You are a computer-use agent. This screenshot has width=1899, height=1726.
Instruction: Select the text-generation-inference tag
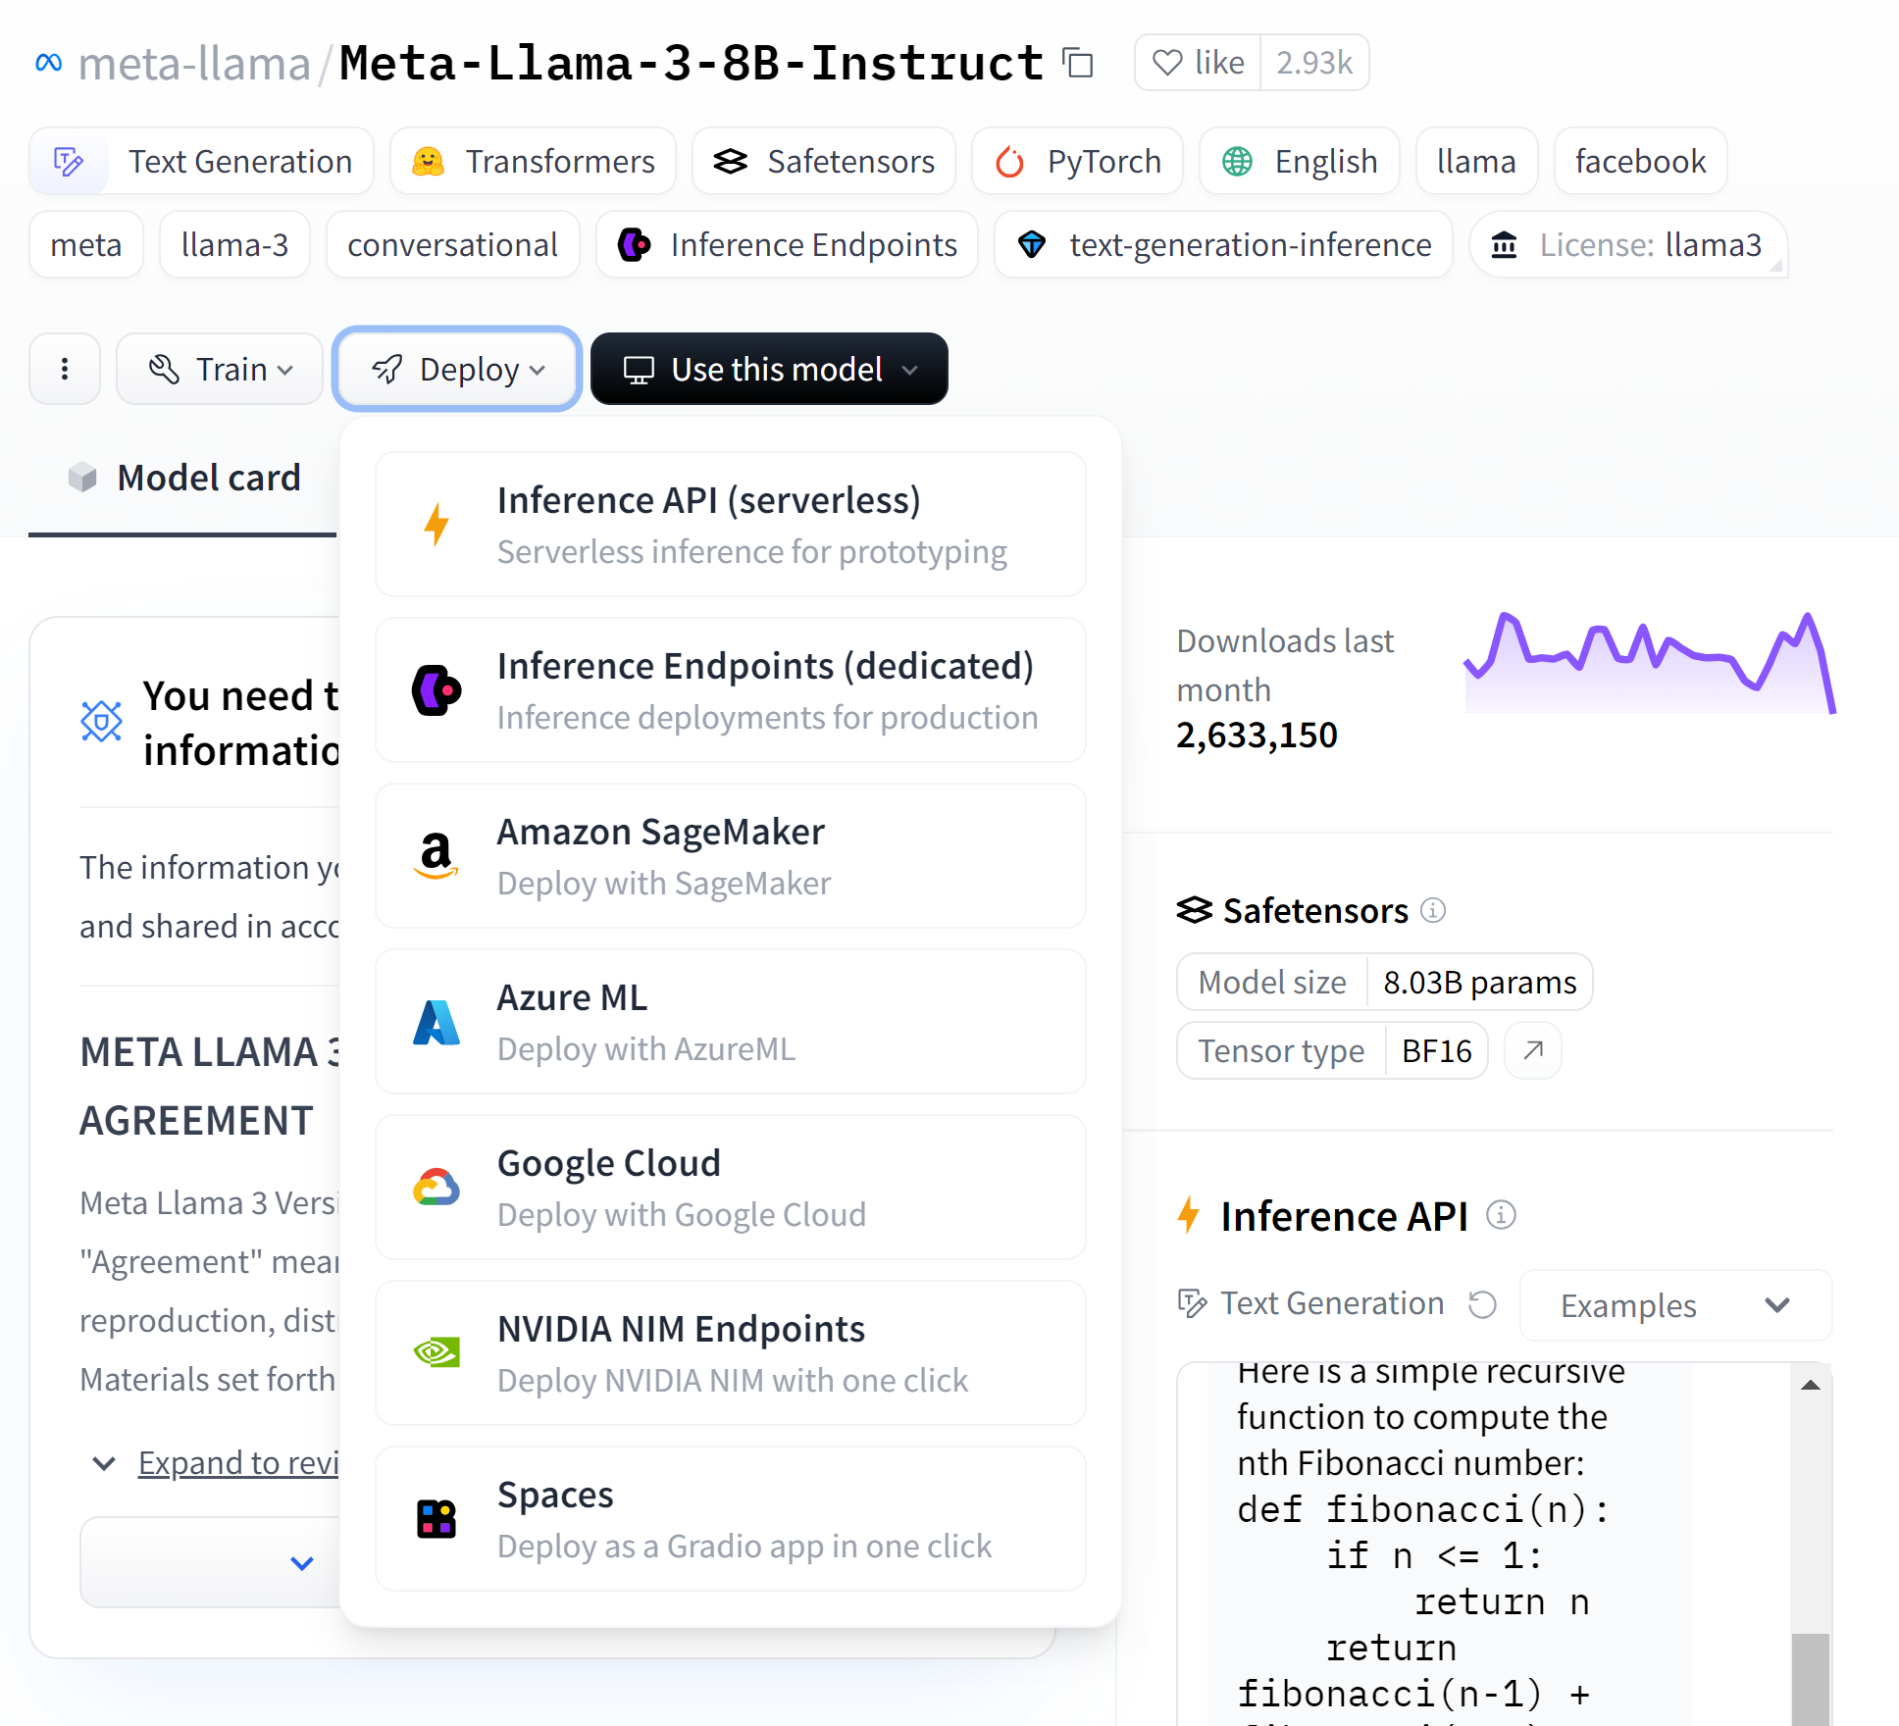pos(1223,244)
